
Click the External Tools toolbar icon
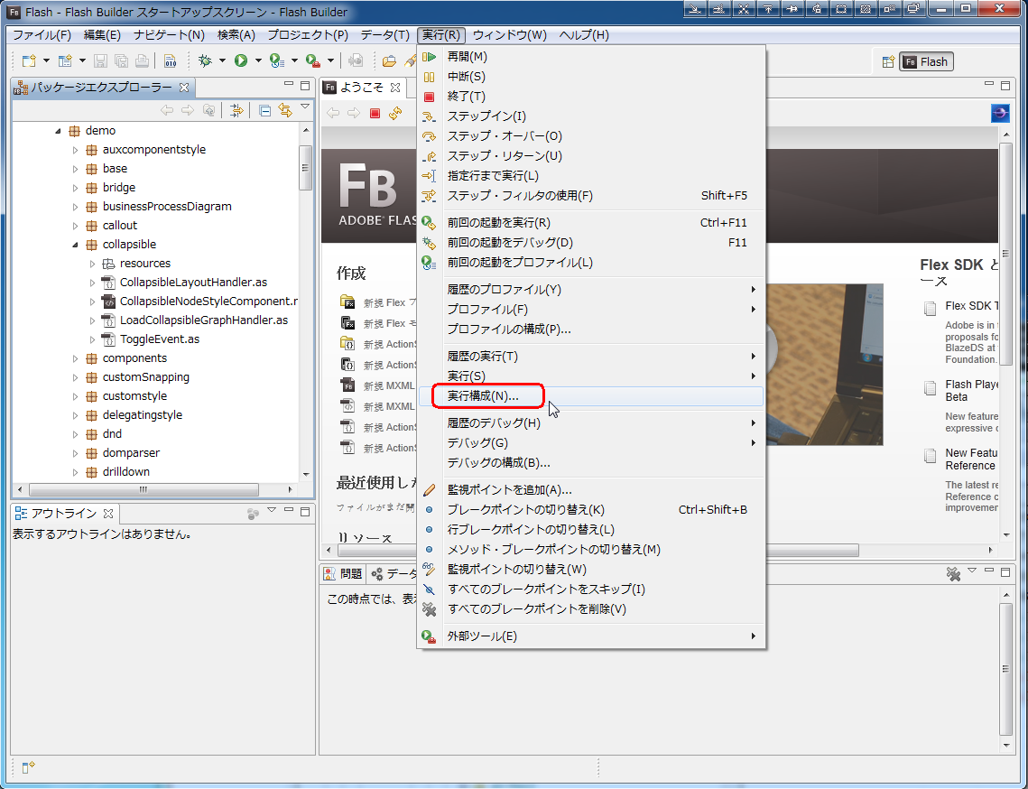(x=313, y=61)
